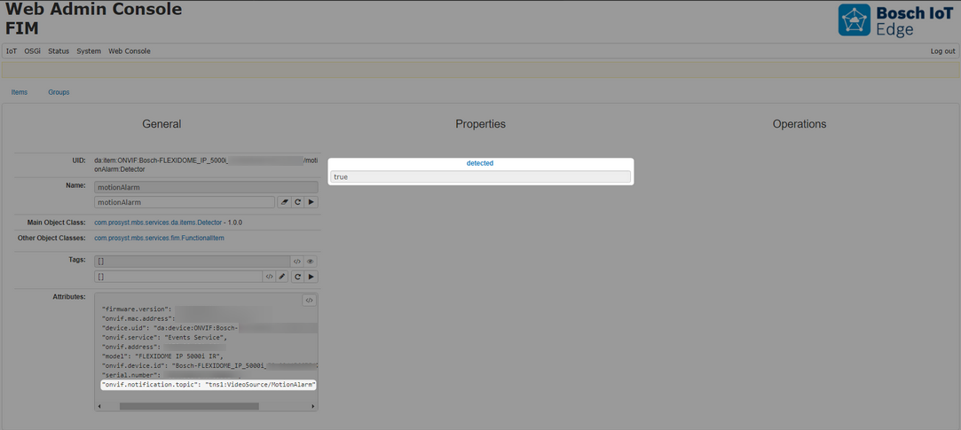
Task: Click Bosch IoT Edge logo
Action: point(895,20)
